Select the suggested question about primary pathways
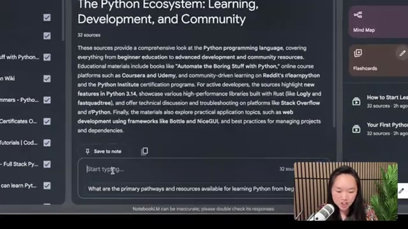Screen dimensions: 408x229 [191, 189]
